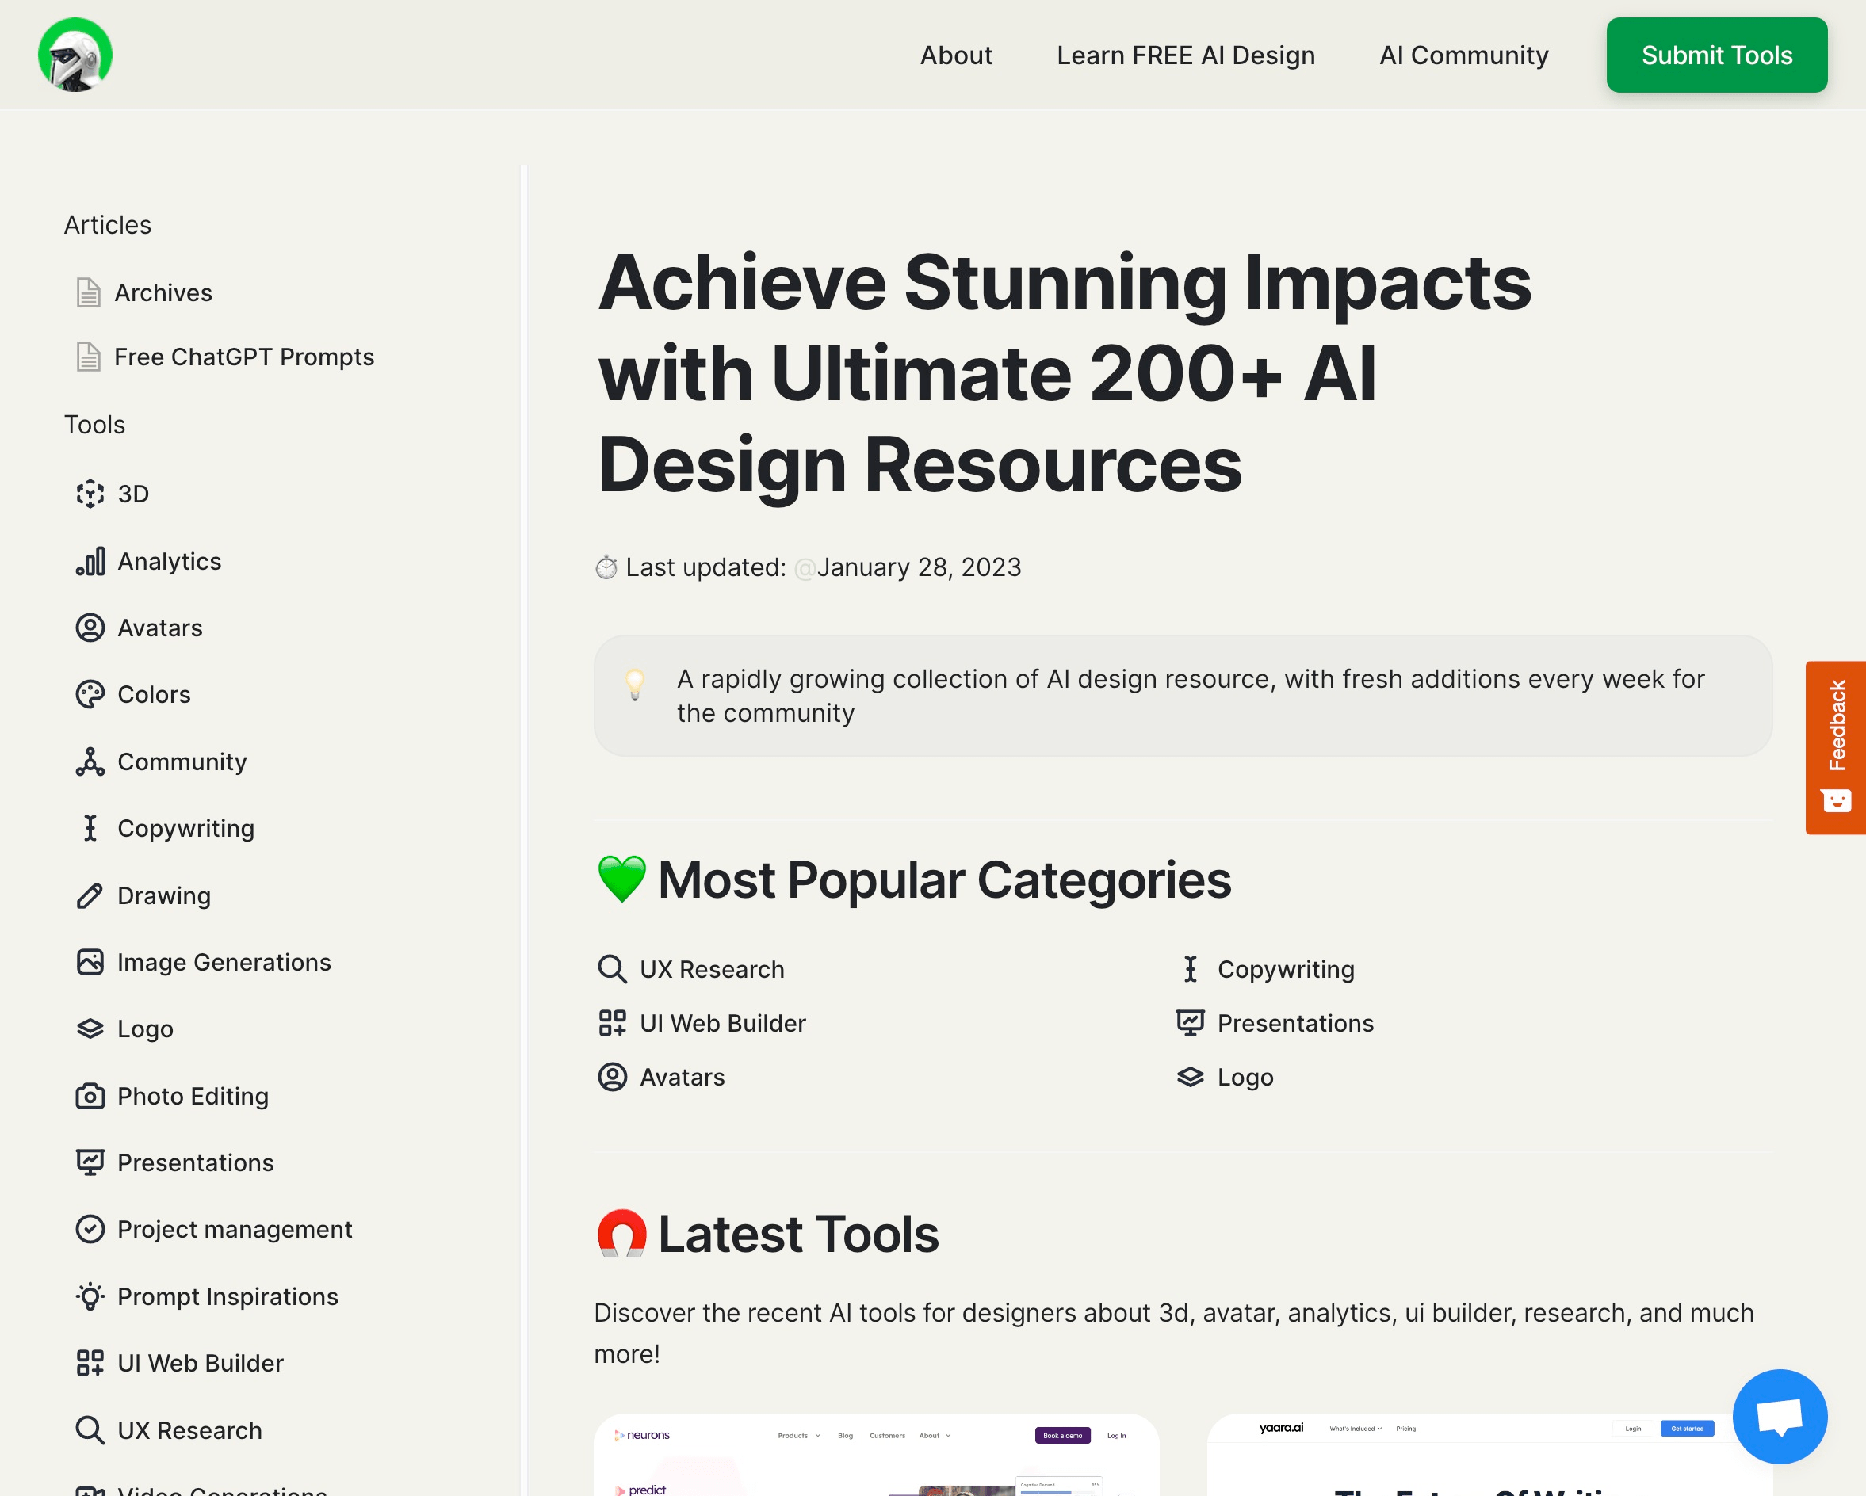Select the Colors icon in sidebar
This screenshot has height=1496, width=1866.
pos(90,695)
